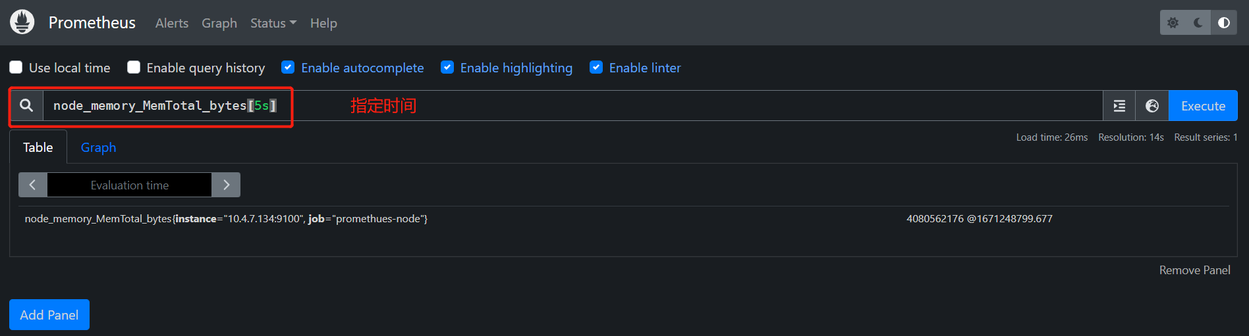This screenshot has height=336, width=1249.
Task: Click the Prometheus flame logo
Action: 22,22
